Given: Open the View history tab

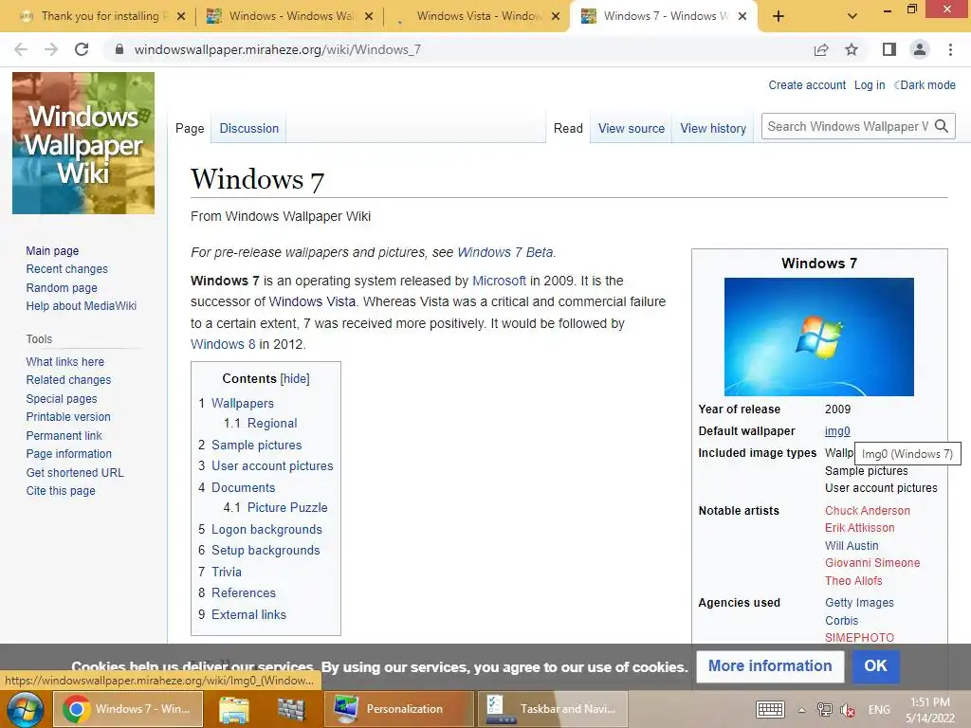Looking at the screenshot, I should [x=713, y=128].
